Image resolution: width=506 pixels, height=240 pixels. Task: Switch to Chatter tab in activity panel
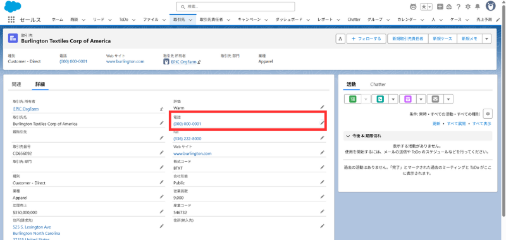tap(378, 85)
